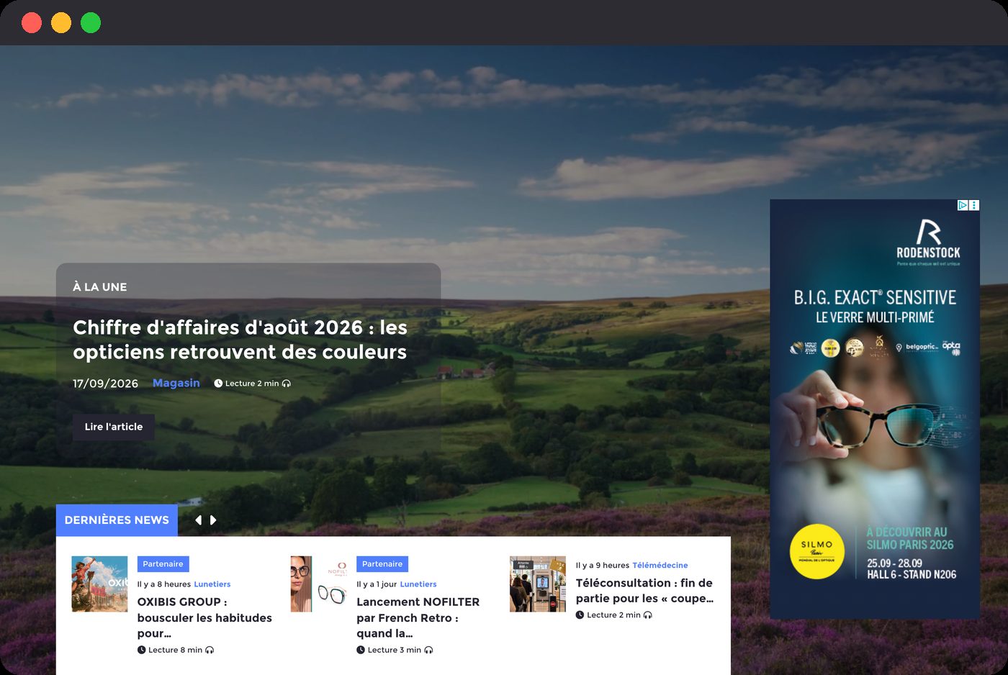
Task: Click the yellow SILMO badge in the ad
Action: click(x=817, y=552)
